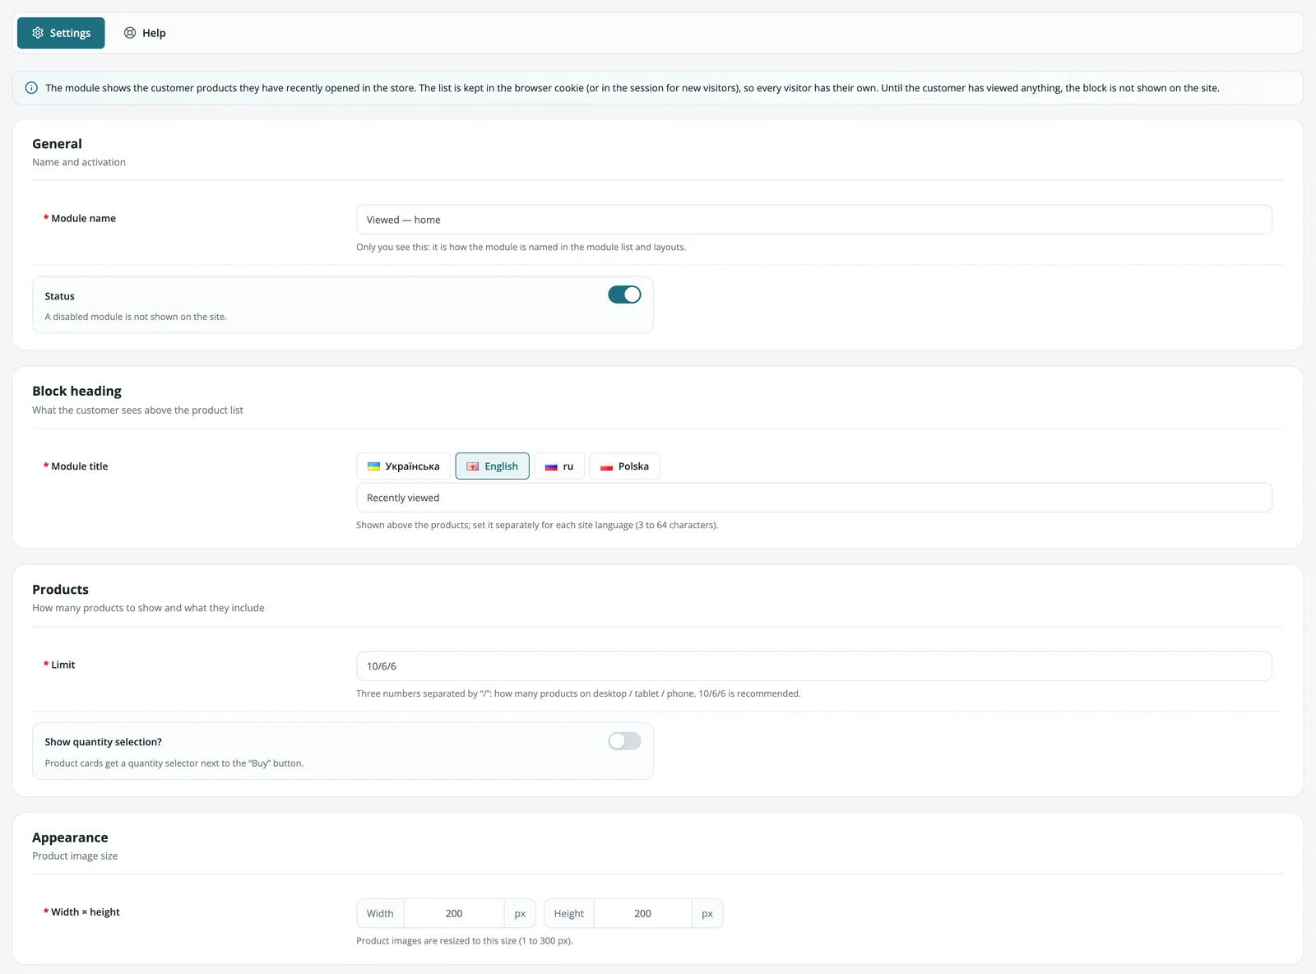Click the 'Limit' label

63,665
